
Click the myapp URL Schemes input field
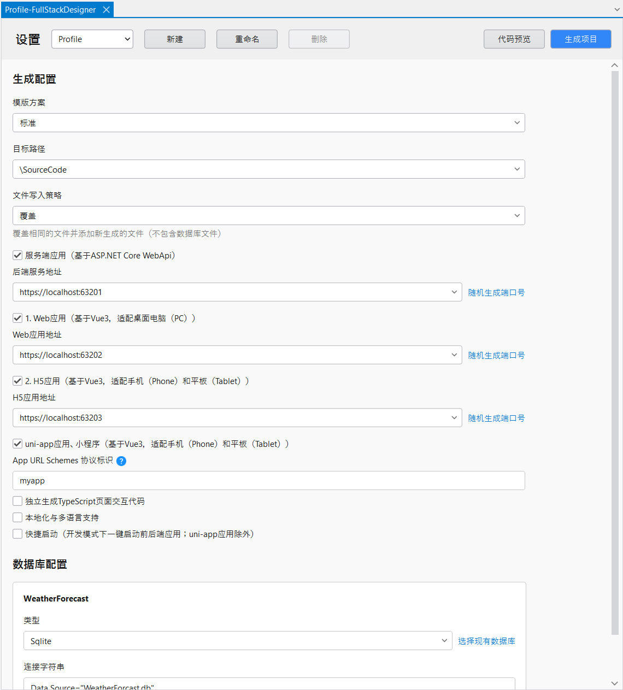(x=268, y=481)
